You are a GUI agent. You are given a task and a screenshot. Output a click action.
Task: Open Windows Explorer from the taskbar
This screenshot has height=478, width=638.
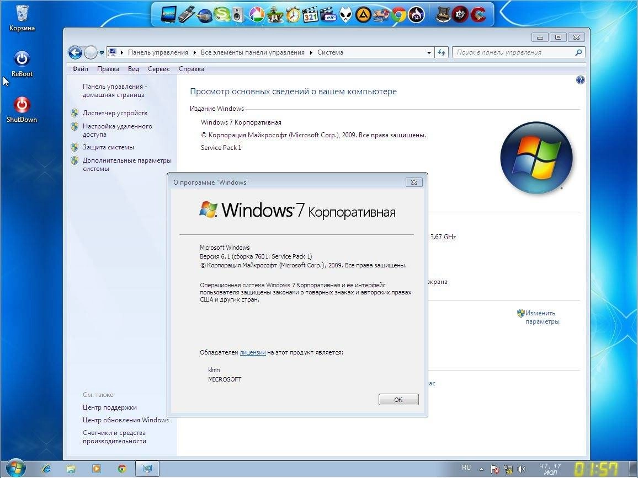[x=71, y=469]
